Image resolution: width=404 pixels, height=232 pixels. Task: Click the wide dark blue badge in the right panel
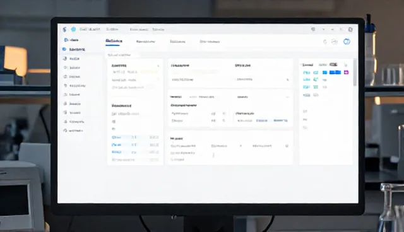pos(335,72)
